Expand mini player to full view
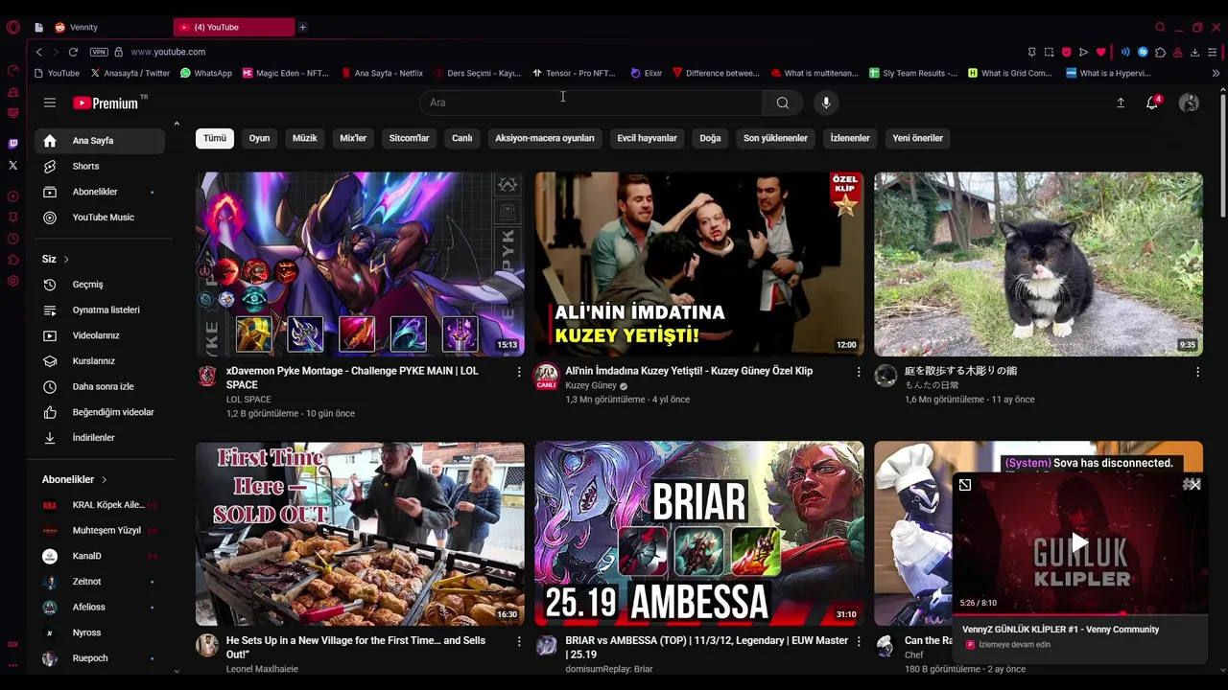The height and width of the screenshot is (690, 1228). [965, 485]
